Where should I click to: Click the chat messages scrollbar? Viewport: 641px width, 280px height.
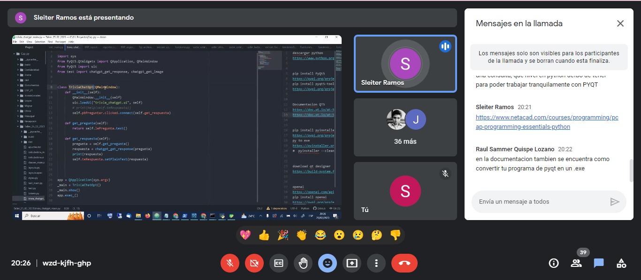pos(631,170)
